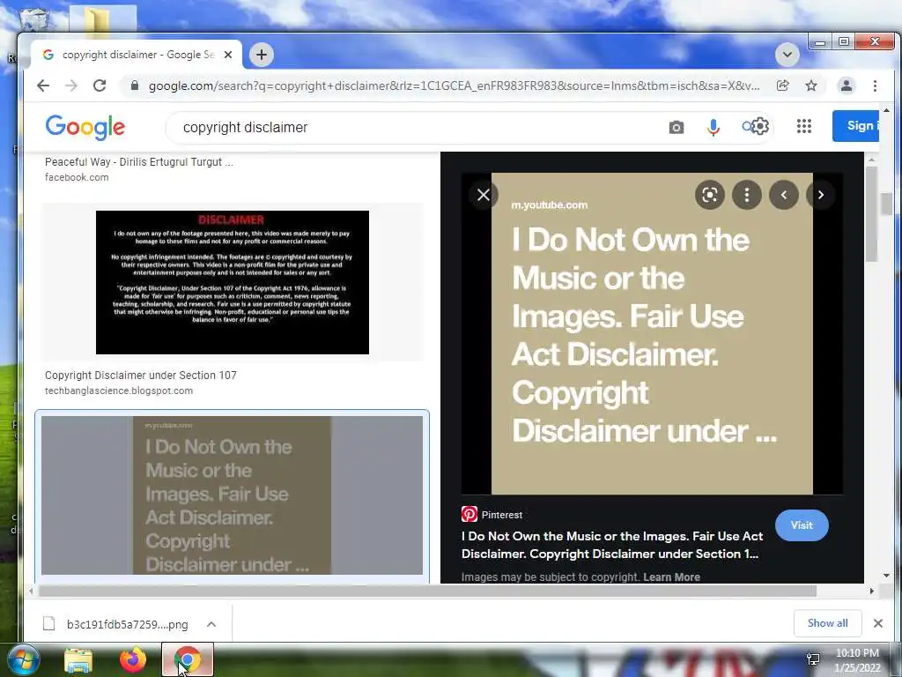Click Chrome icon on taskbar

click(x=187, y=659)
